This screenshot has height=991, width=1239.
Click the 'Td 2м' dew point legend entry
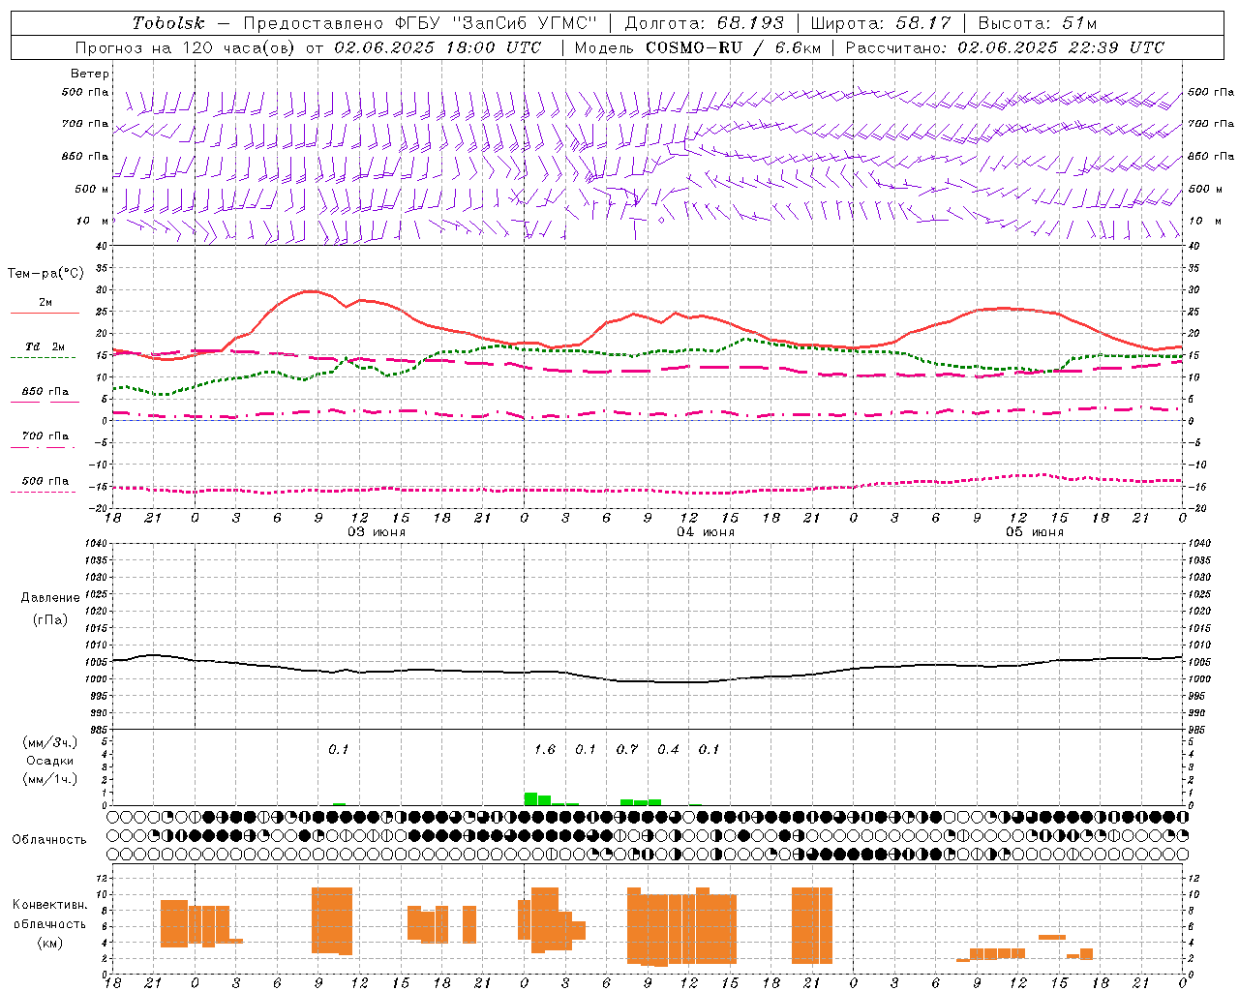pos(45,346)
